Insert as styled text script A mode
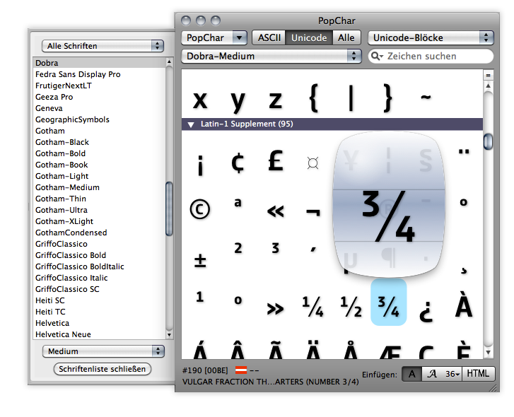Screen dimensions: 514x417 (432, 374)
